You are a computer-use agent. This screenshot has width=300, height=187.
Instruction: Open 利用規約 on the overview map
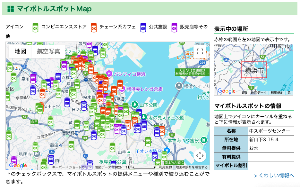tap(277, 93)
